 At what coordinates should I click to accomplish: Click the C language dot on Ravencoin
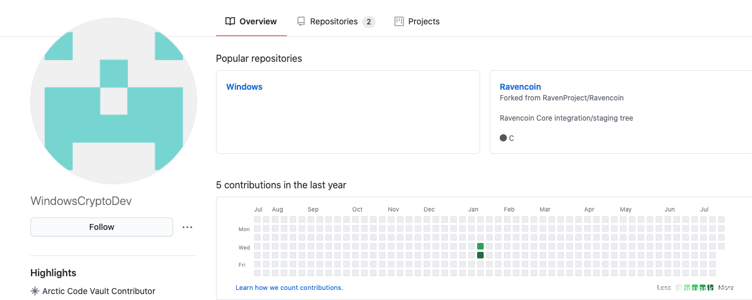(x=503, y=138)
